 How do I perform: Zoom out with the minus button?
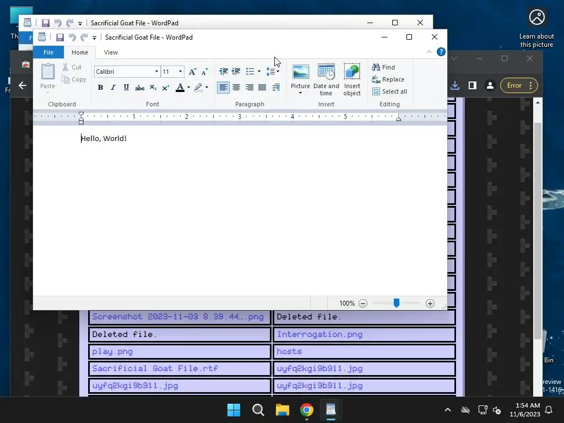tap(363, 303)
